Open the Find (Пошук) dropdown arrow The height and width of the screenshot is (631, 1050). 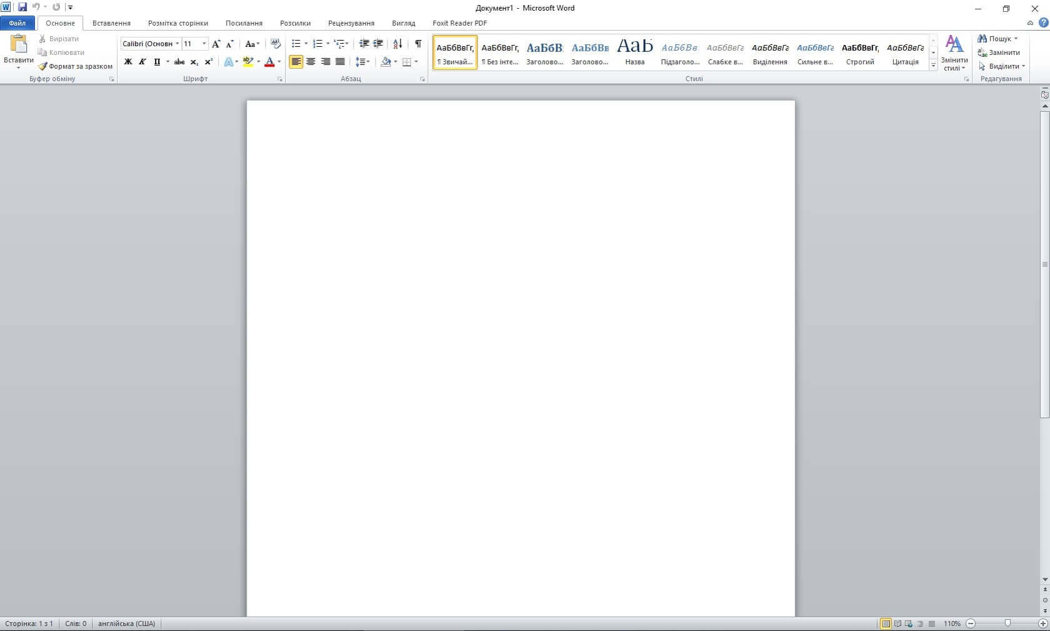point(1016,39)
